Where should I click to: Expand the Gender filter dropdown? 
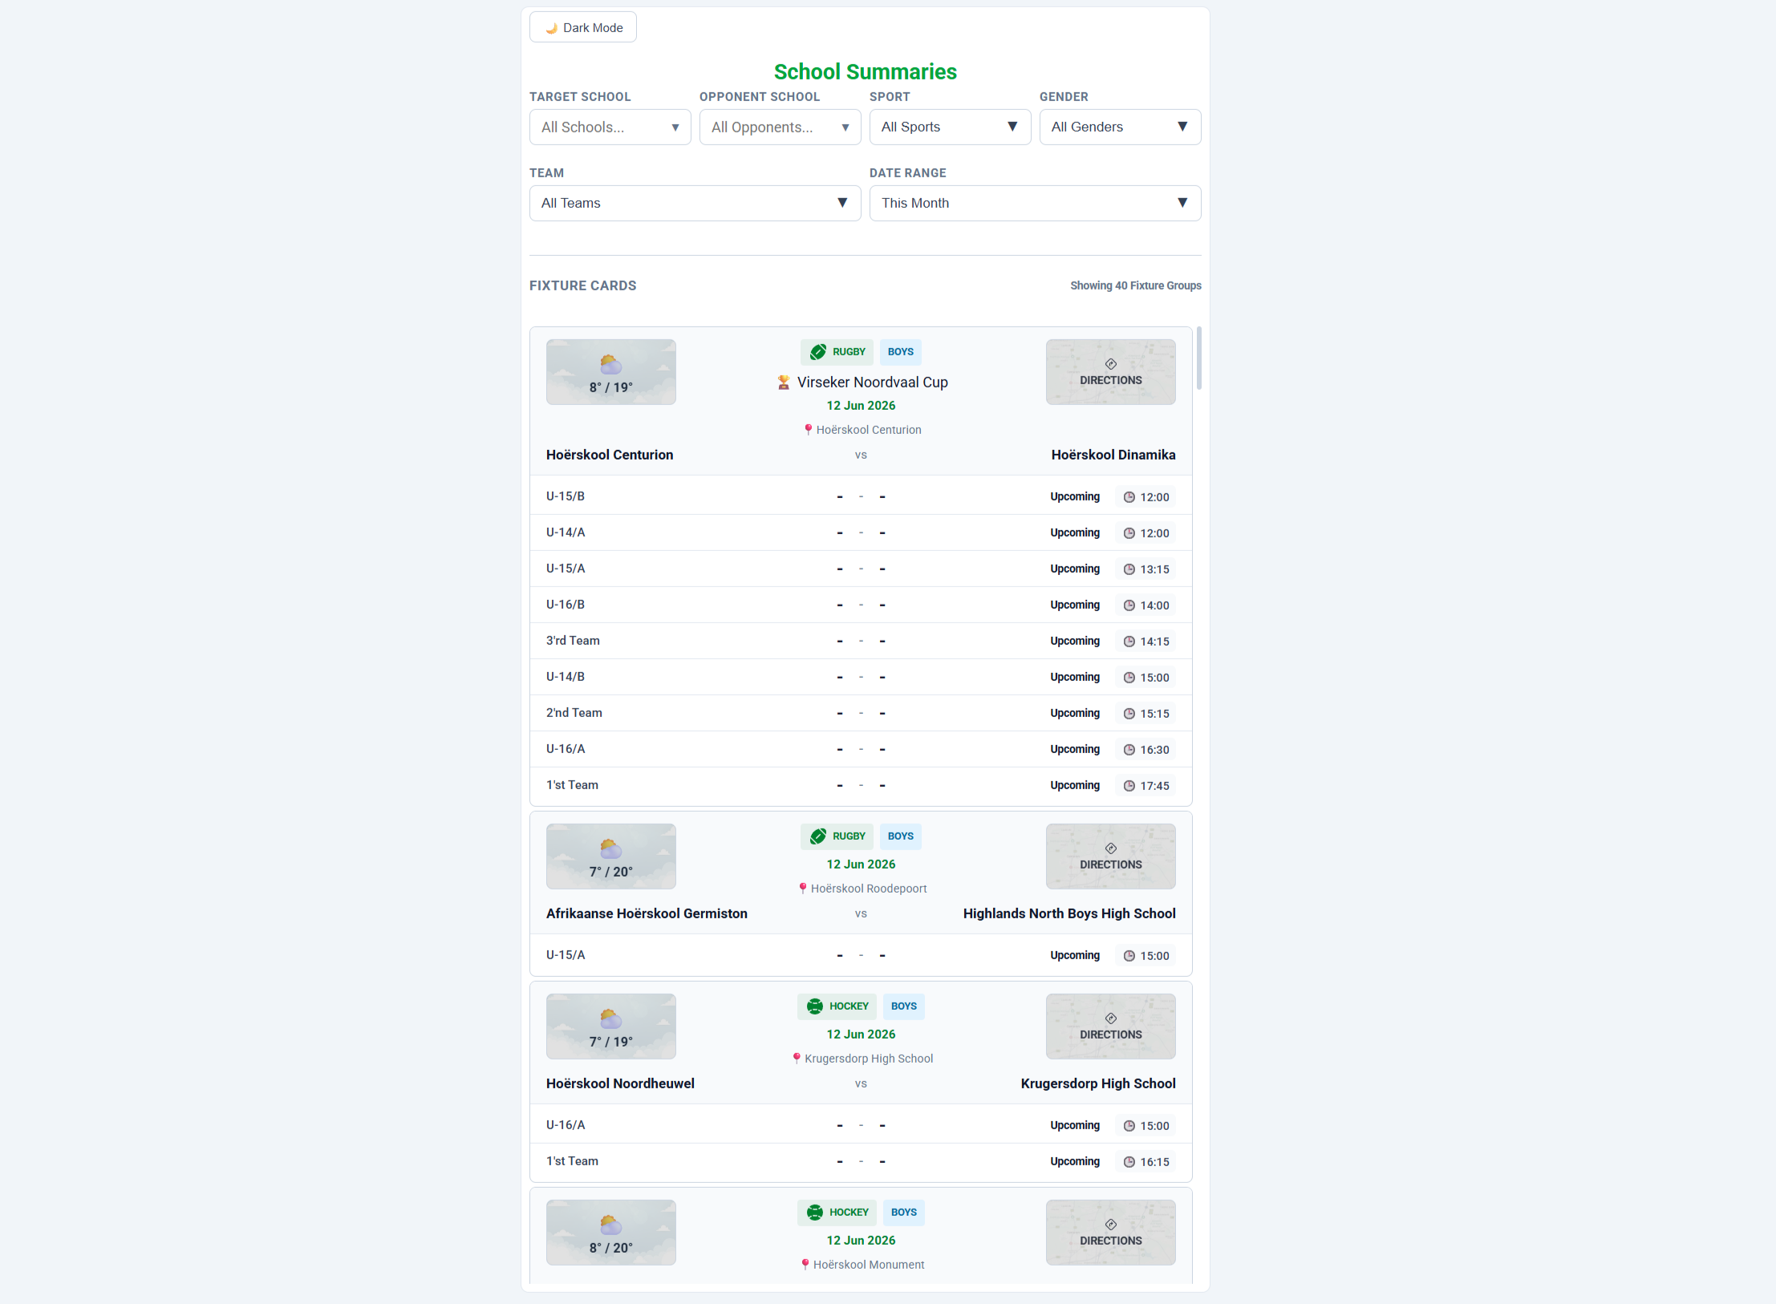(x=1120, y=127)
